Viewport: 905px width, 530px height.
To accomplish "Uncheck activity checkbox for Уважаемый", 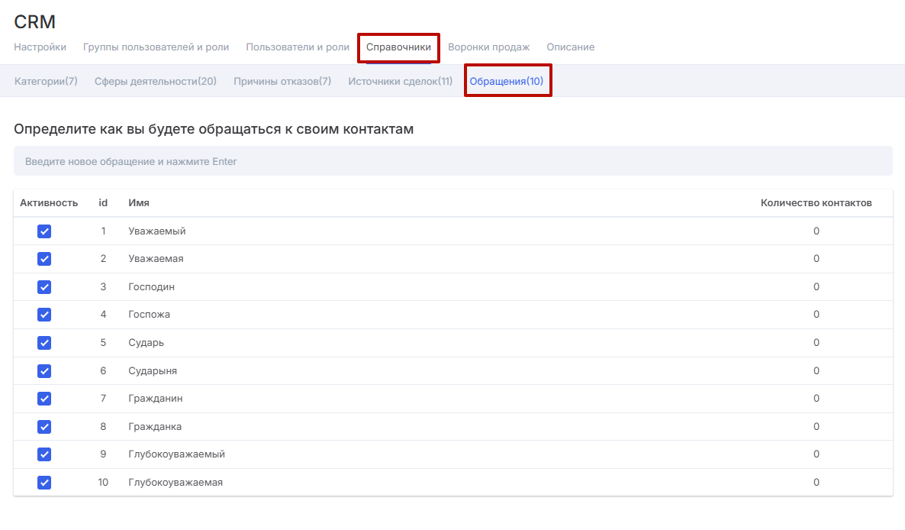I will point(44,231).
